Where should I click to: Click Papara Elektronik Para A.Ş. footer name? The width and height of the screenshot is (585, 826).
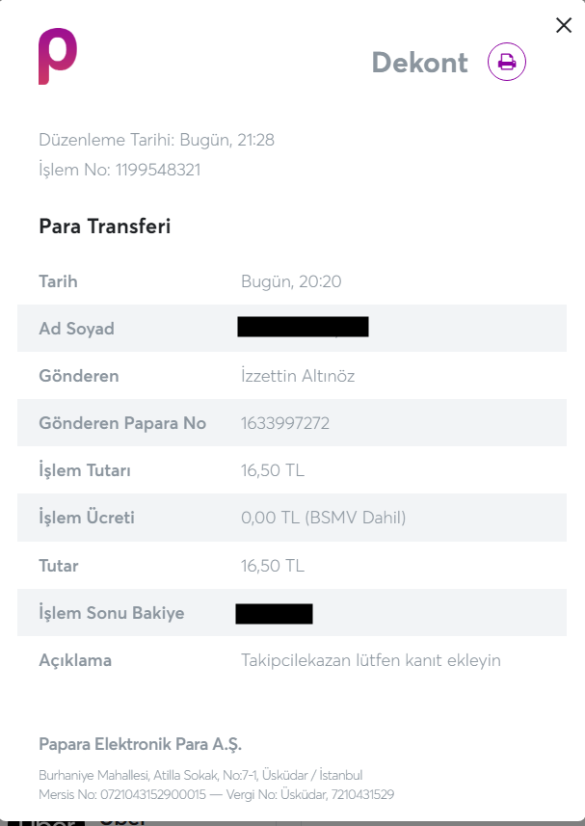pos(140,744)
